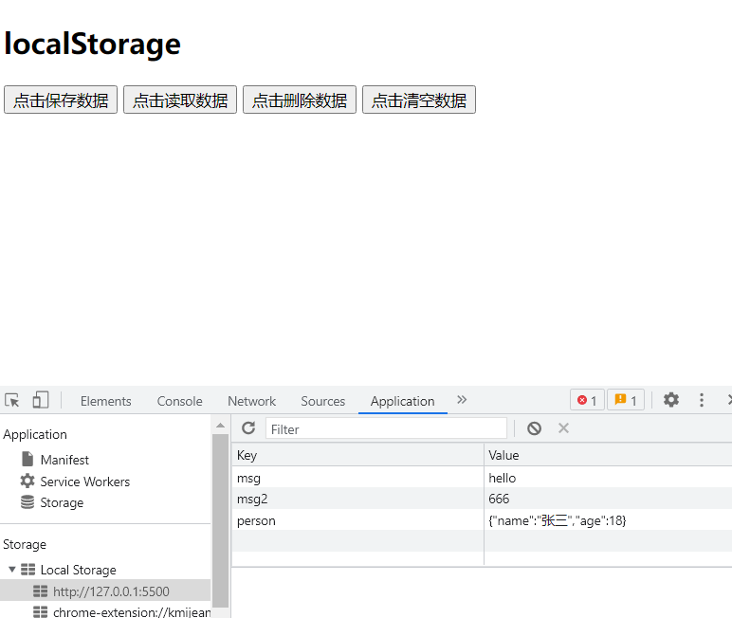The width and height of the screenshot is (732, 618).
Task: Select http://127.0.0.1:5500 storage origin
Action: 105,591
